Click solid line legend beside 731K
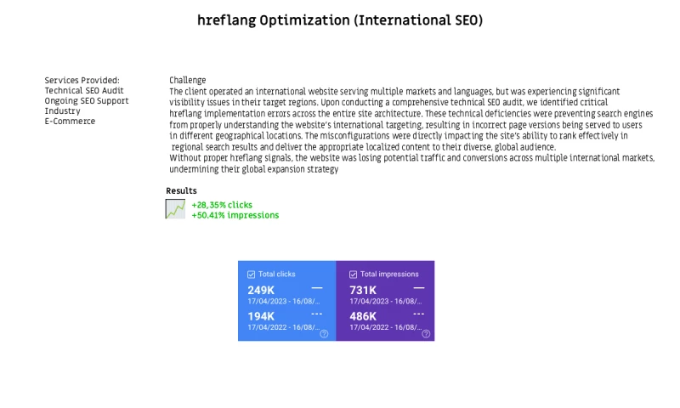Viewport: 680px width, 408px height. [x=419, y=289]
